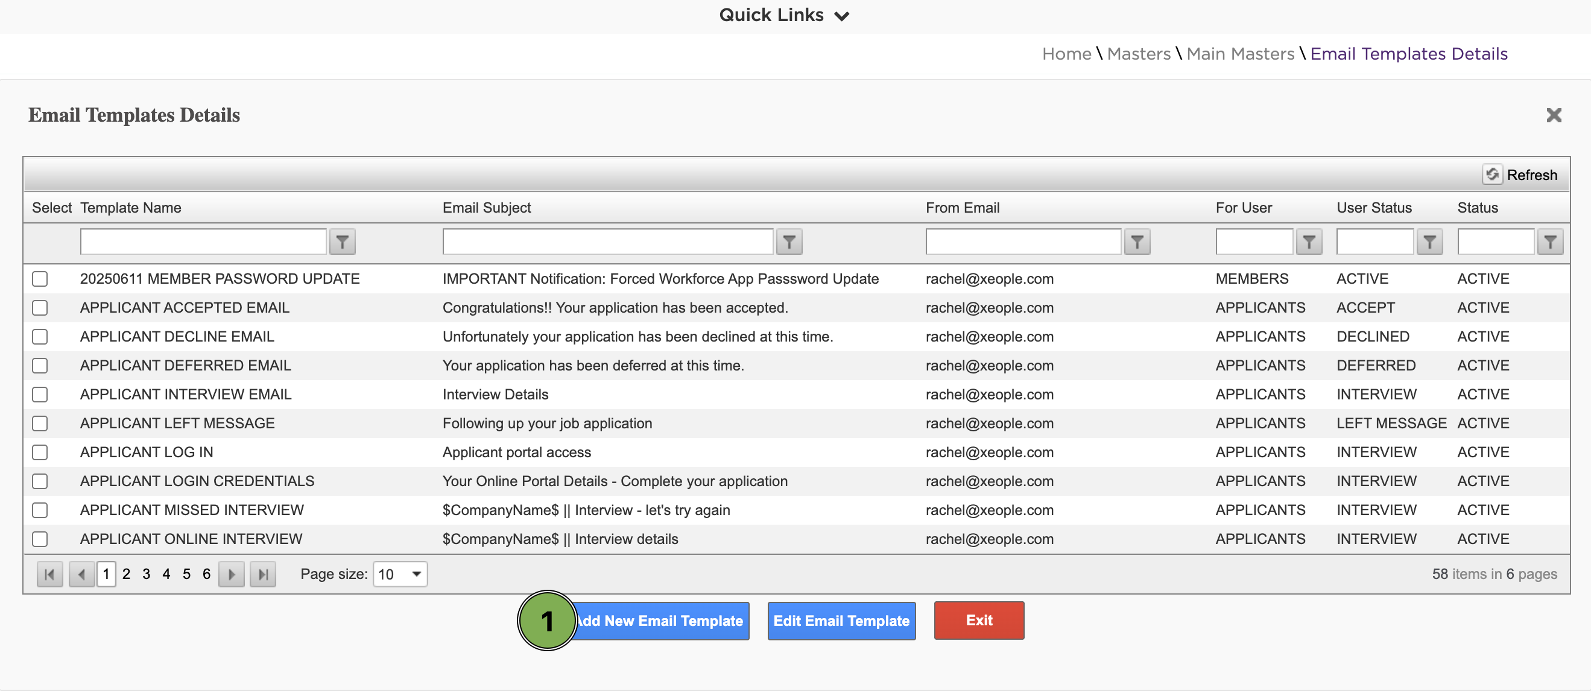Viewport: 1591px width, 700px height.
Task: Go to page 6
Action: pos(206,574)
